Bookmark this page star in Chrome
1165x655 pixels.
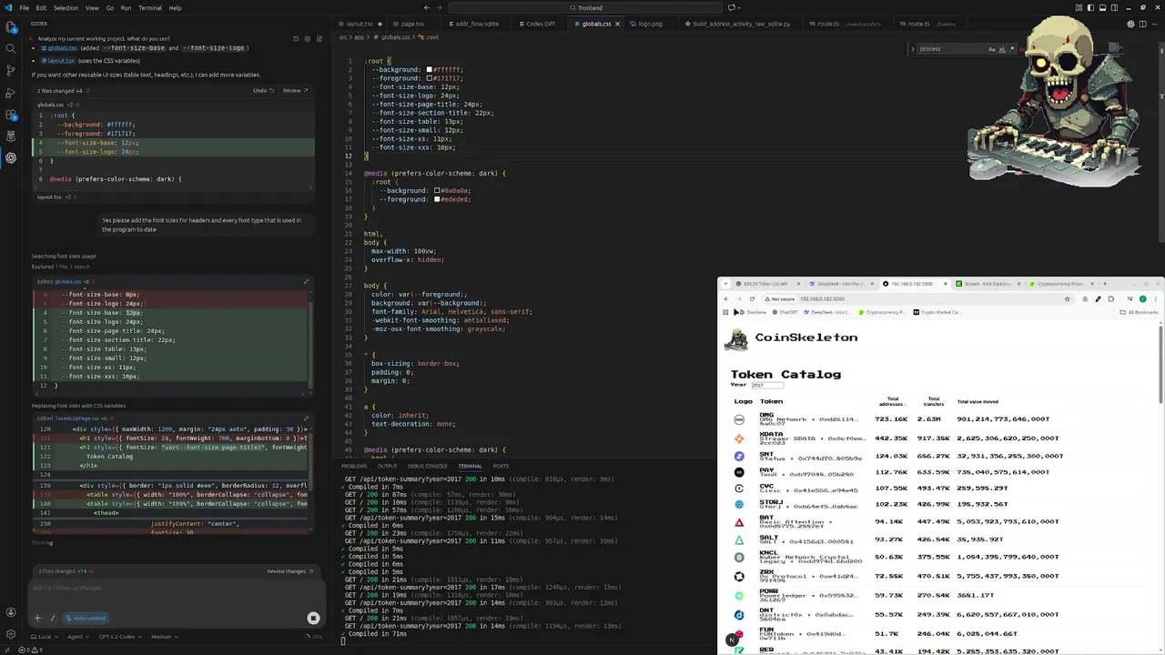click(x=1067, y=299)
